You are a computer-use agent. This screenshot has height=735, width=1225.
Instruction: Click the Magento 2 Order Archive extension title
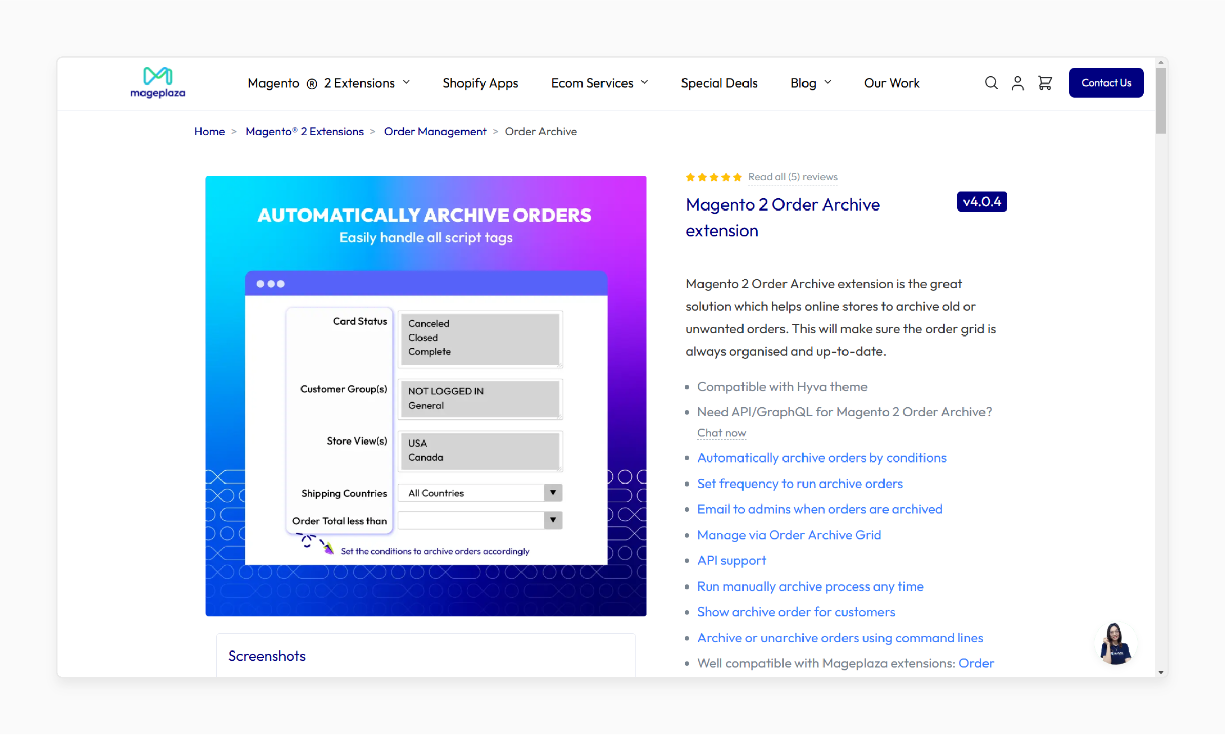[x=782, y=218]
